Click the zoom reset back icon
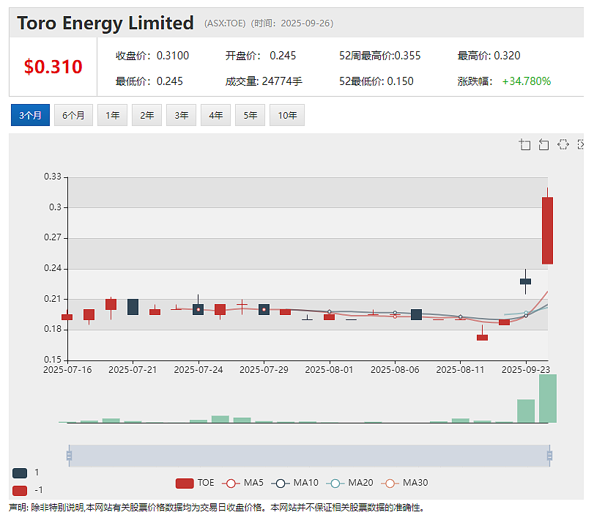This screenshot has height=526, width=594. (543, 144)
